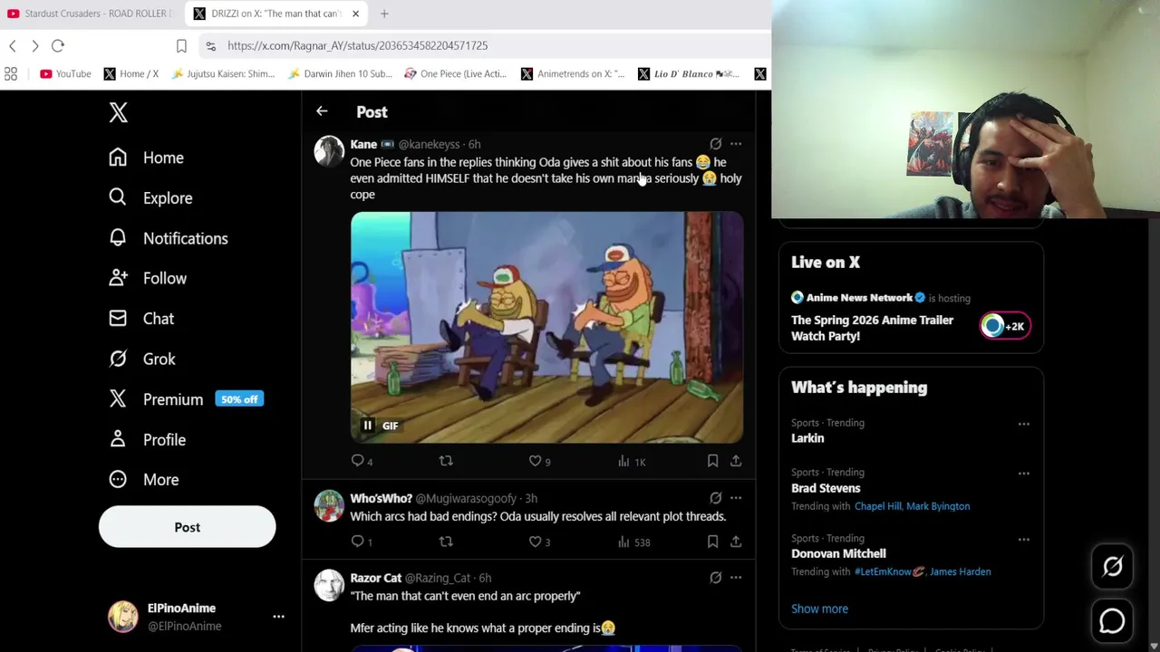Open Who'sWho? profile avatar
This screenshot has height=652, width=1160.
click(329, 505)
